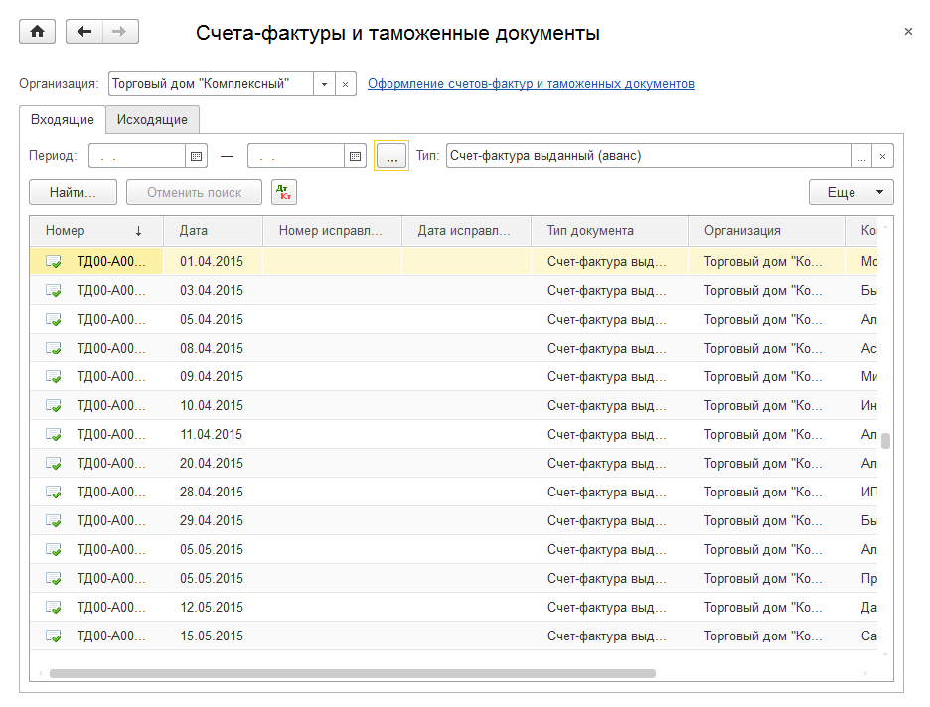Open the Еще dropdown menu
This screenshot has height=707, width=930.
point(852,192)
